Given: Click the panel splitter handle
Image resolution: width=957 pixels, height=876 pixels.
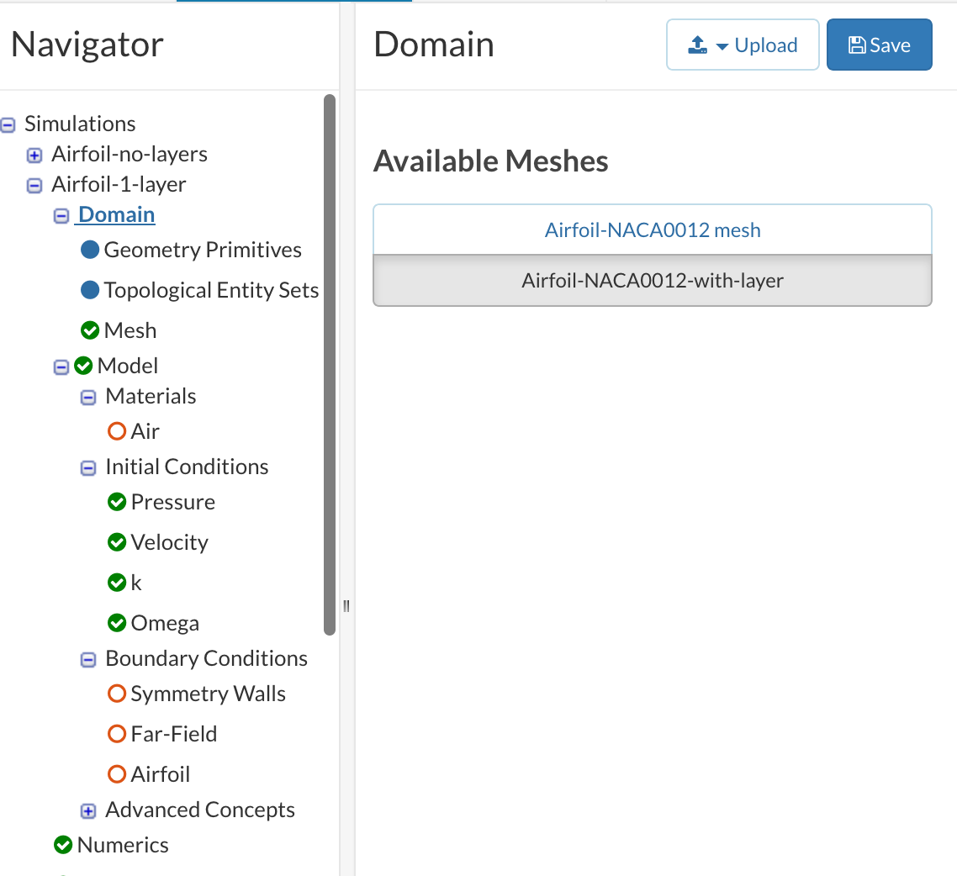Looking at the screenshot, I should (x=346, y=606).
